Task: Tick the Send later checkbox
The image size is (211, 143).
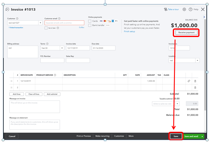Action: click(46, 28)
